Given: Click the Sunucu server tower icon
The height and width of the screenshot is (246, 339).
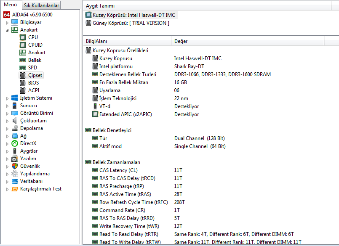Looking at the screenshot, I should click(x=15, y=106).
